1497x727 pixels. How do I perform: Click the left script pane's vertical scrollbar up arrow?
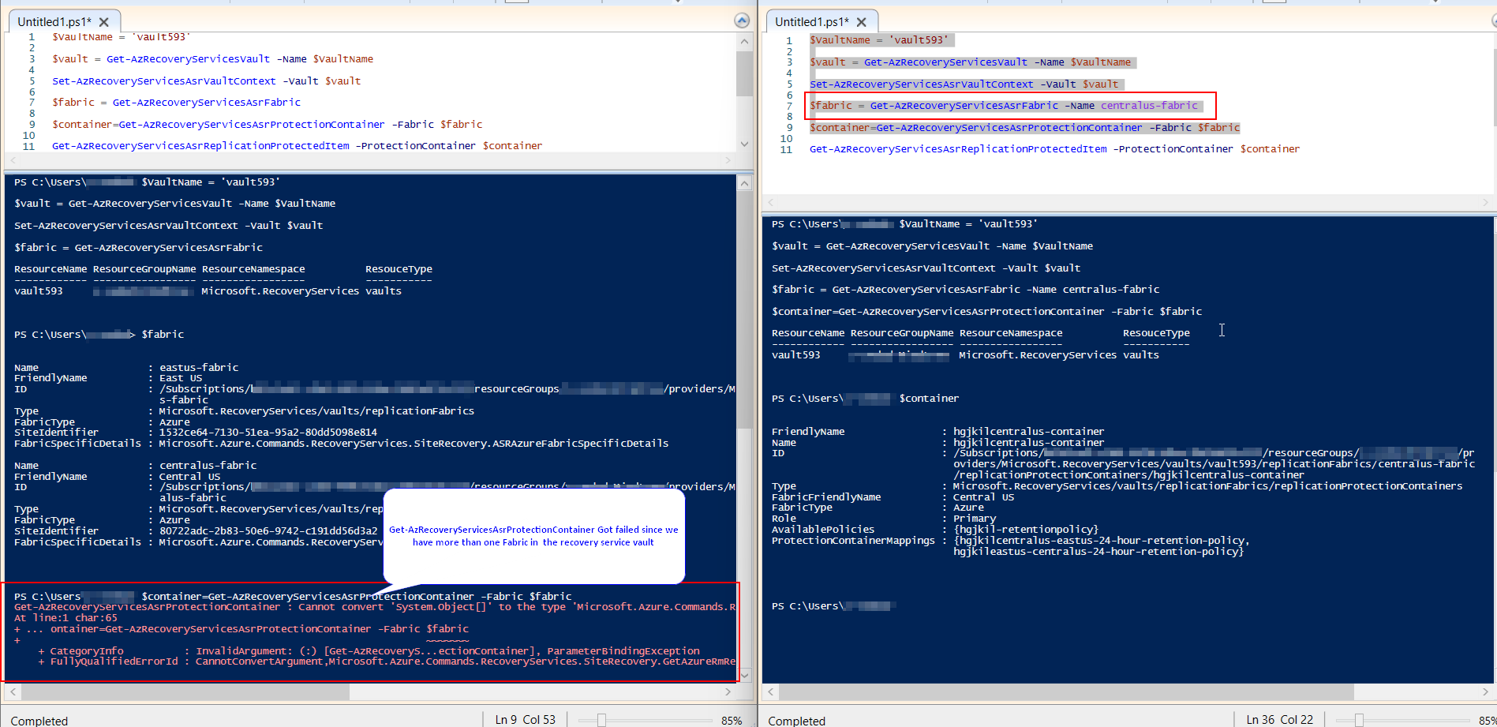coord(744,41)
